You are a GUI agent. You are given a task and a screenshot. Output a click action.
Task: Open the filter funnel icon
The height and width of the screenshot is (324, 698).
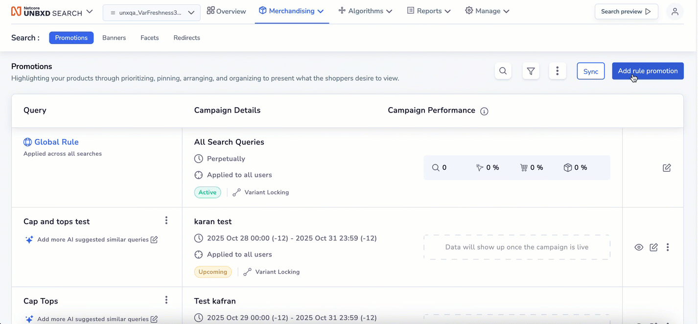point(531,71)
